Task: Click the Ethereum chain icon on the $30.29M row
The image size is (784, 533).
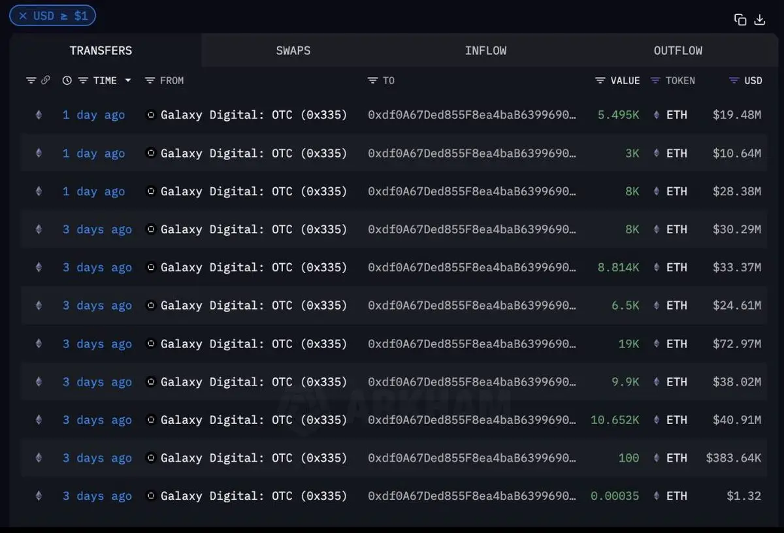Action: coord(39,229)
